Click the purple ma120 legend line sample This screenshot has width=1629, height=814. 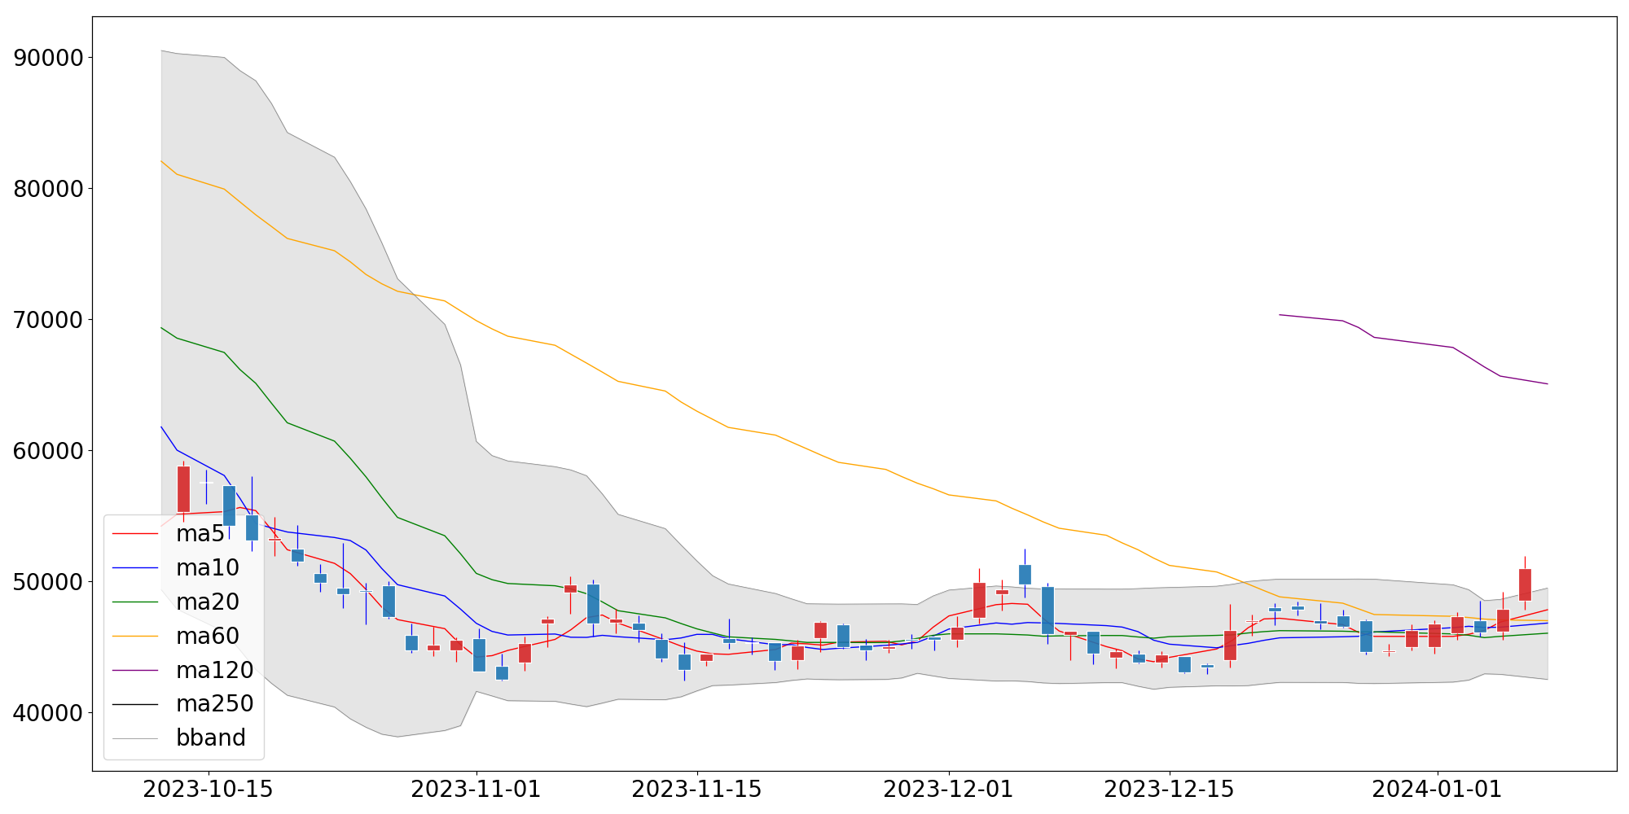134,670
